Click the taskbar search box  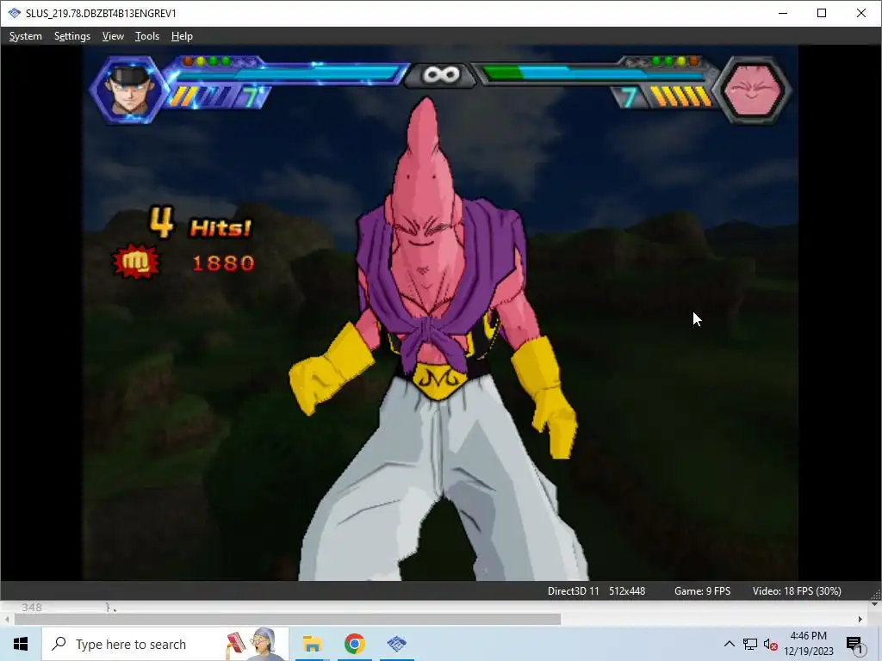point(165,644)
